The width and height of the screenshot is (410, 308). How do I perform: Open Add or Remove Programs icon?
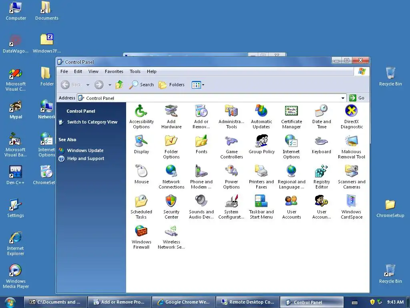click(x=201, y=117)
